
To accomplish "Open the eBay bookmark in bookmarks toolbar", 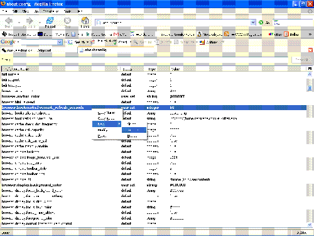I will (276, 34).
